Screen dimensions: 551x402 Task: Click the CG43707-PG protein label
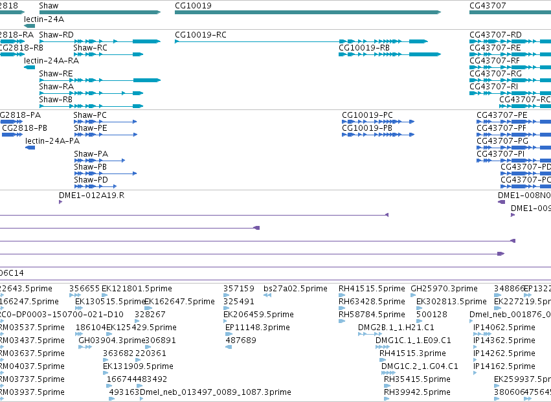pyautogui.click(x=502, y=141)
